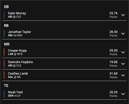Screen dimensions: 129x104
Task: Open Noah Fant player name
Action: pyautogui.click(x=16, y=92)
